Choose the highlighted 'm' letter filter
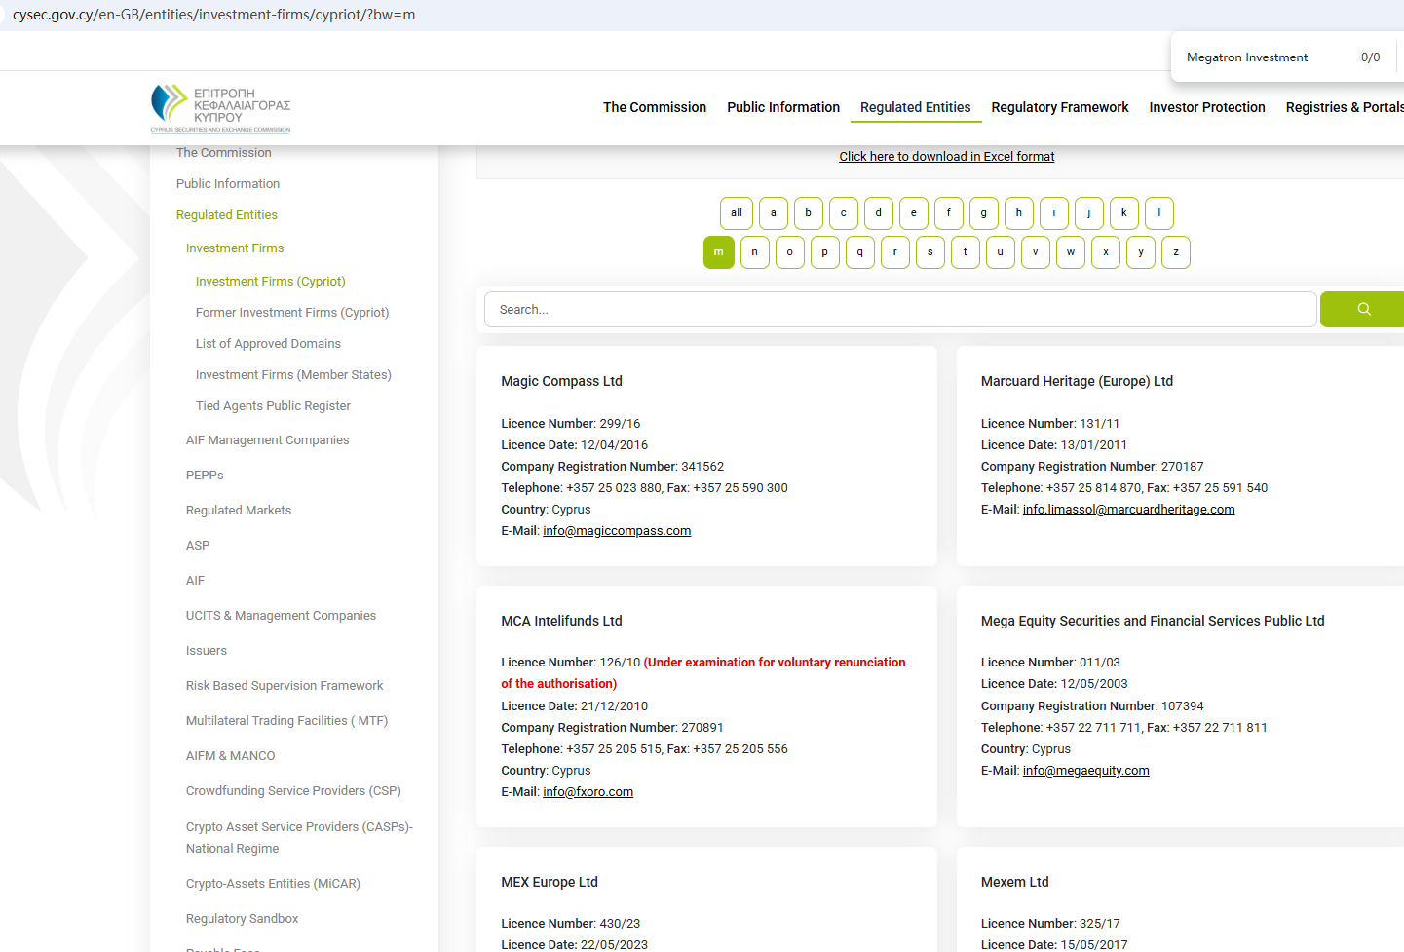Screen dimensions: 1404x952 (718, 252)
